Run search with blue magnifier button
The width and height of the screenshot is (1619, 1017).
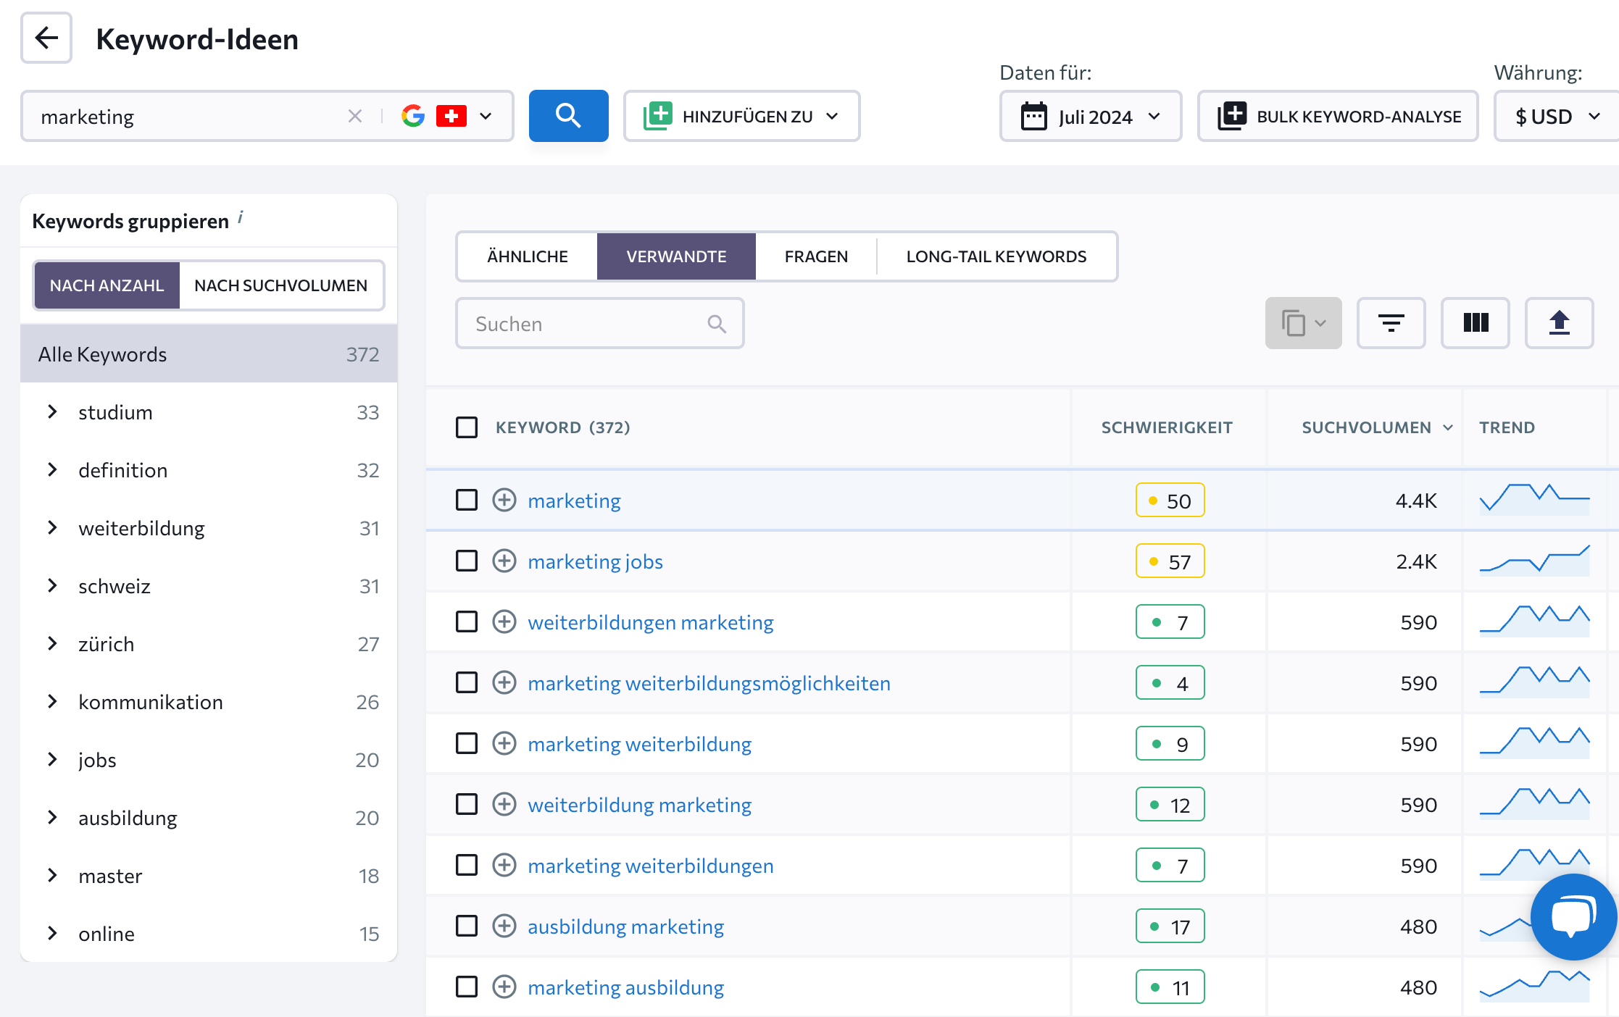568,116
